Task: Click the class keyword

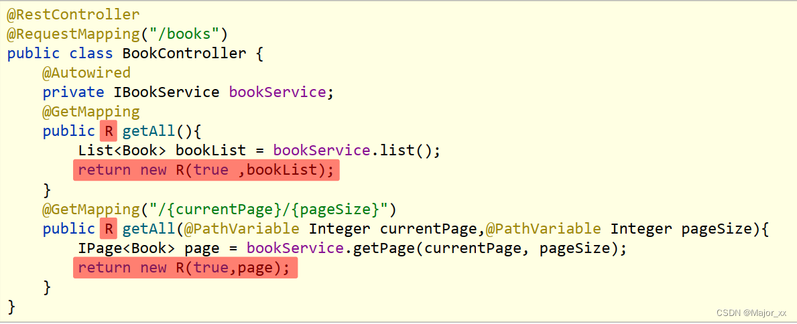Action: coord(90,54)
